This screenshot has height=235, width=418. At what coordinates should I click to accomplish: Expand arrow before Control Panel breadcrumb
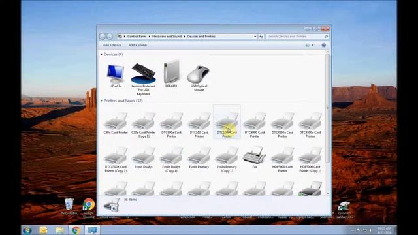pyautogui.click(x=125, y=37)
